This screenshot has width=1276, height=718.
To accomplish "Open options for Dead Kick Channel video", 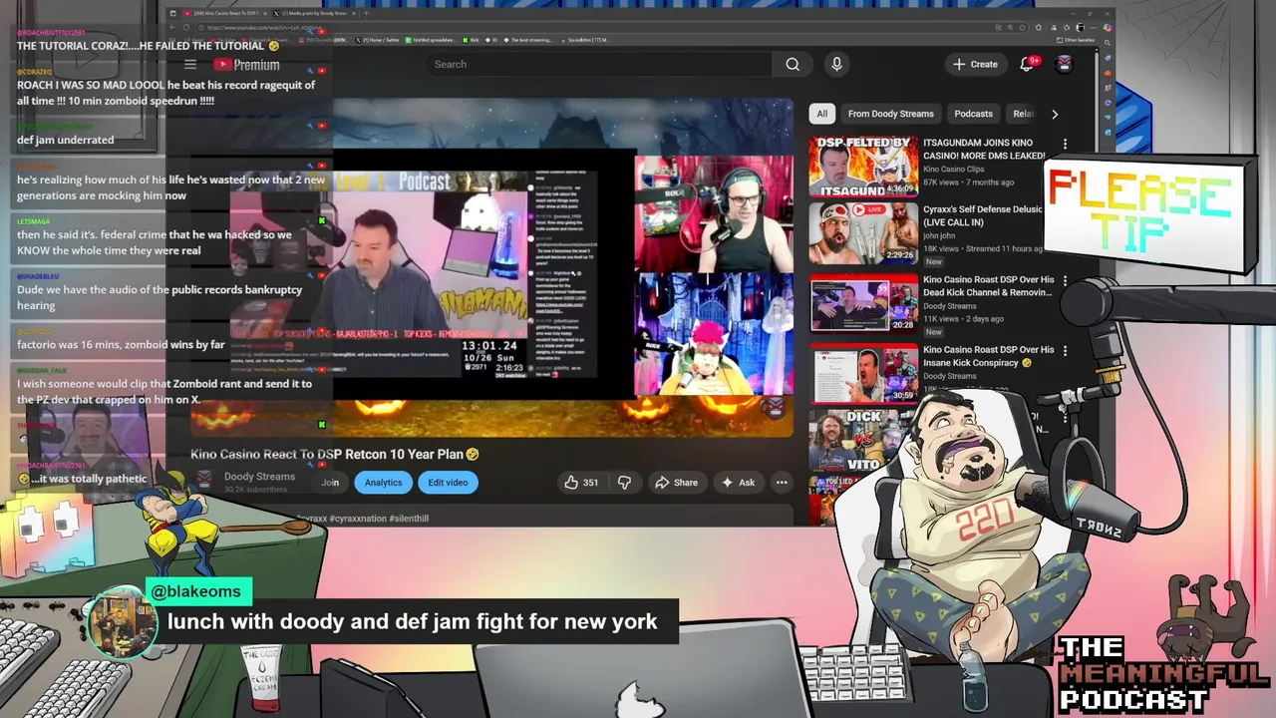I will click(x=1065, y=281).
